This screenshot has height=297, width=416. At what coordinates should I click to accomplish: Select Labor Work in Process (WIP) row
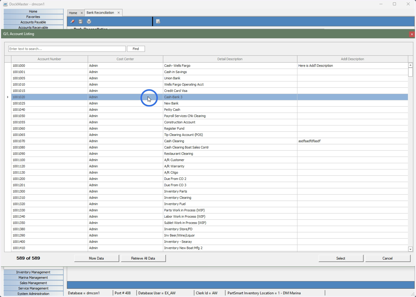pyautogui.click(x=209, y=217)
